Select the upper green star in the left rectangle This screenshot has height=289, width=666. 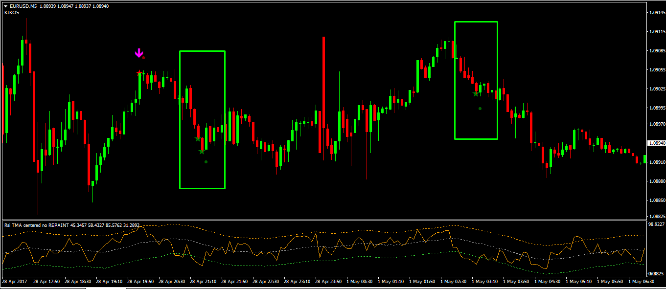coord(198,139)
